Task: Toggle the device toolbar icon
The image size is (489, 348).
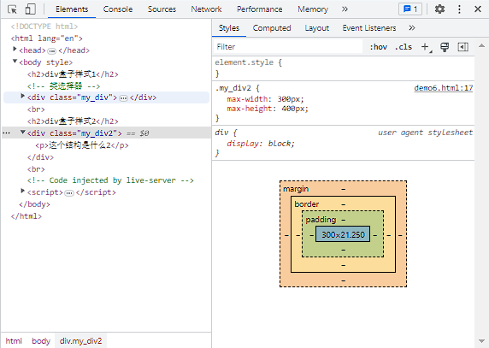Action: (30, 9)
